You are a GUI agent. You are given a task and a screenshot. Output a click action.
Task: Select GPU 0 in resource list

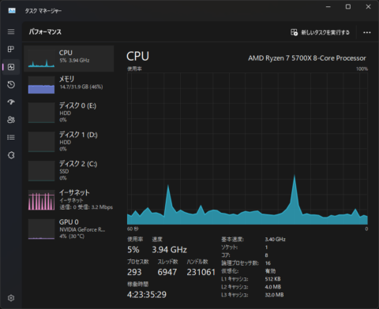pos(69,229)
